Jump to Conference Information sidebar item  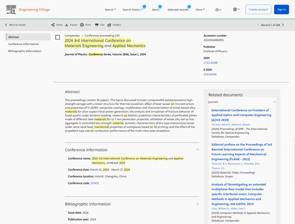pos(23,44)
